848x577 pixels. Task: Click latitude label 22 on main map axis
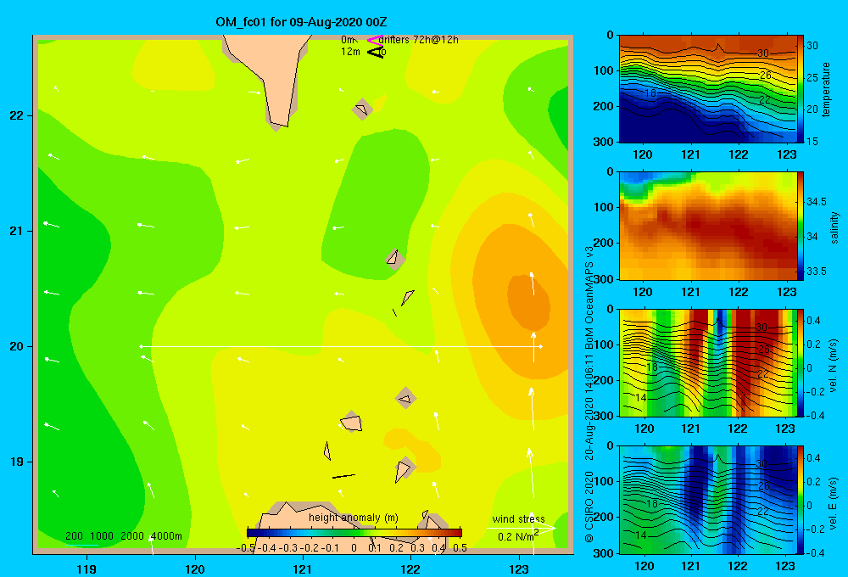click(16, 116)
